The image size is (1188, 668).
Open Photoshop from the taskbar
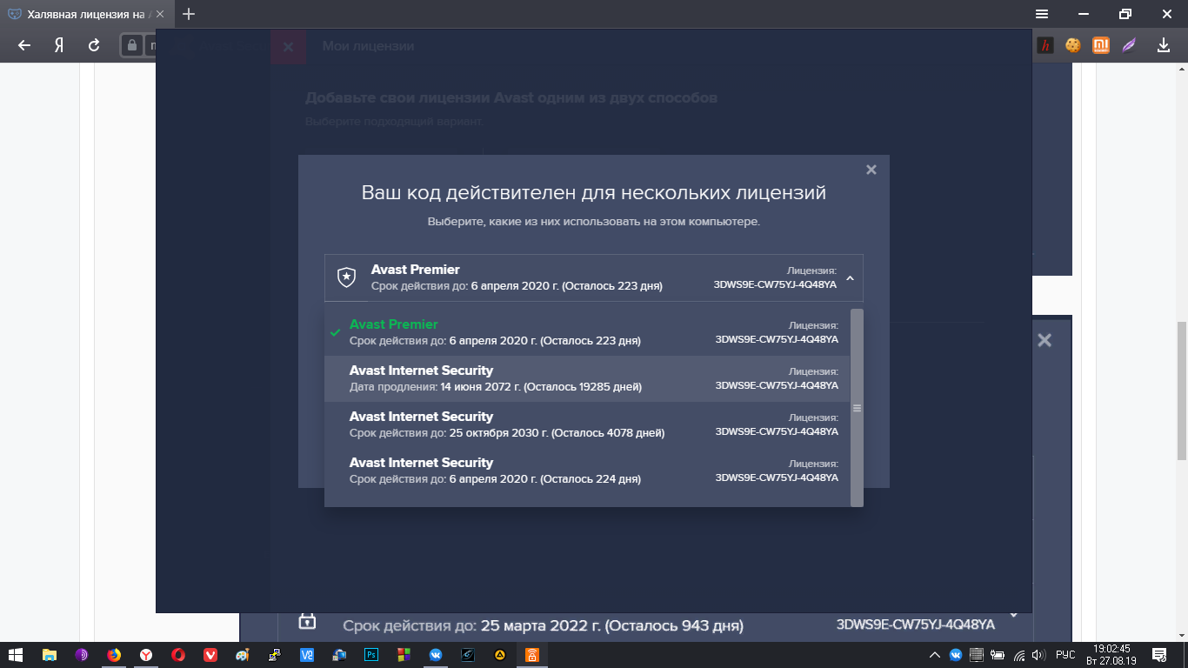(x=371, y=655)
